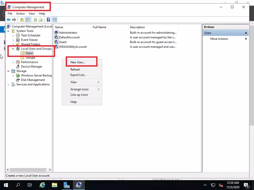Click the taskbar Search magnifier
Viewport: 254px width, 190px height.
(18, 185)
